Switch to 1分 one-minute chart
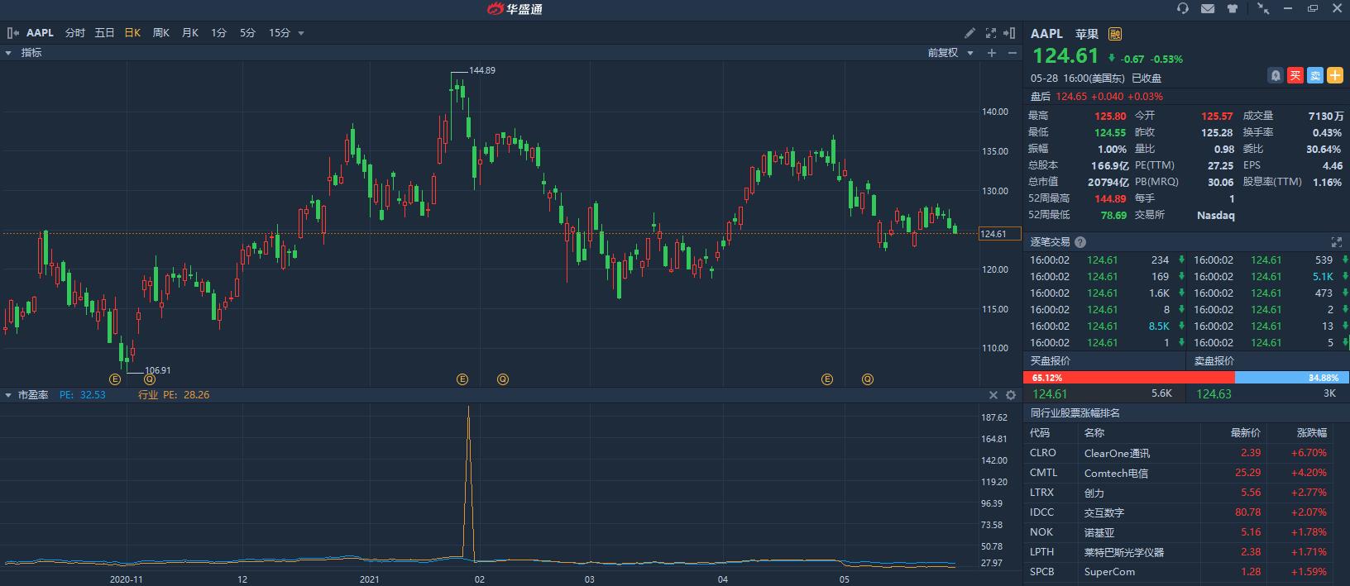1350x586 pixels. [x=218, y=33]
